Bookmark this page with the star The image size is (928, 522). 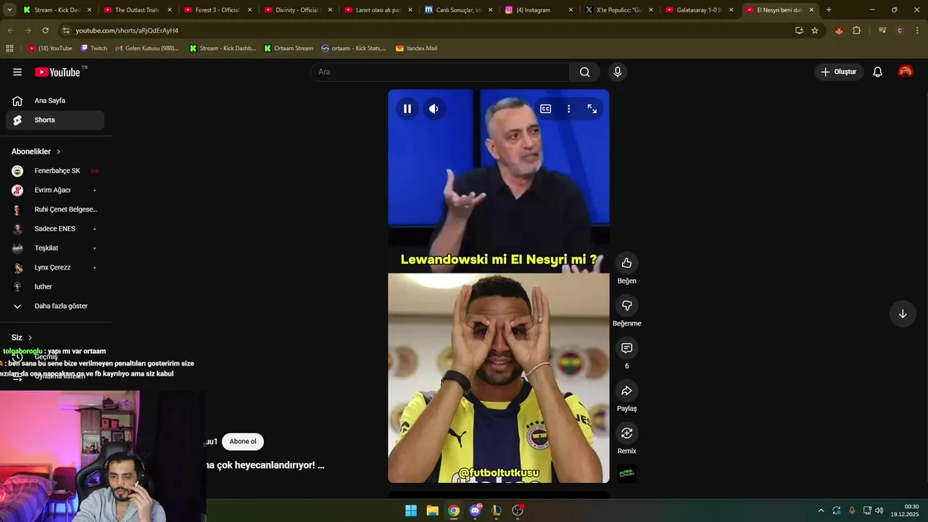(815, 30)
